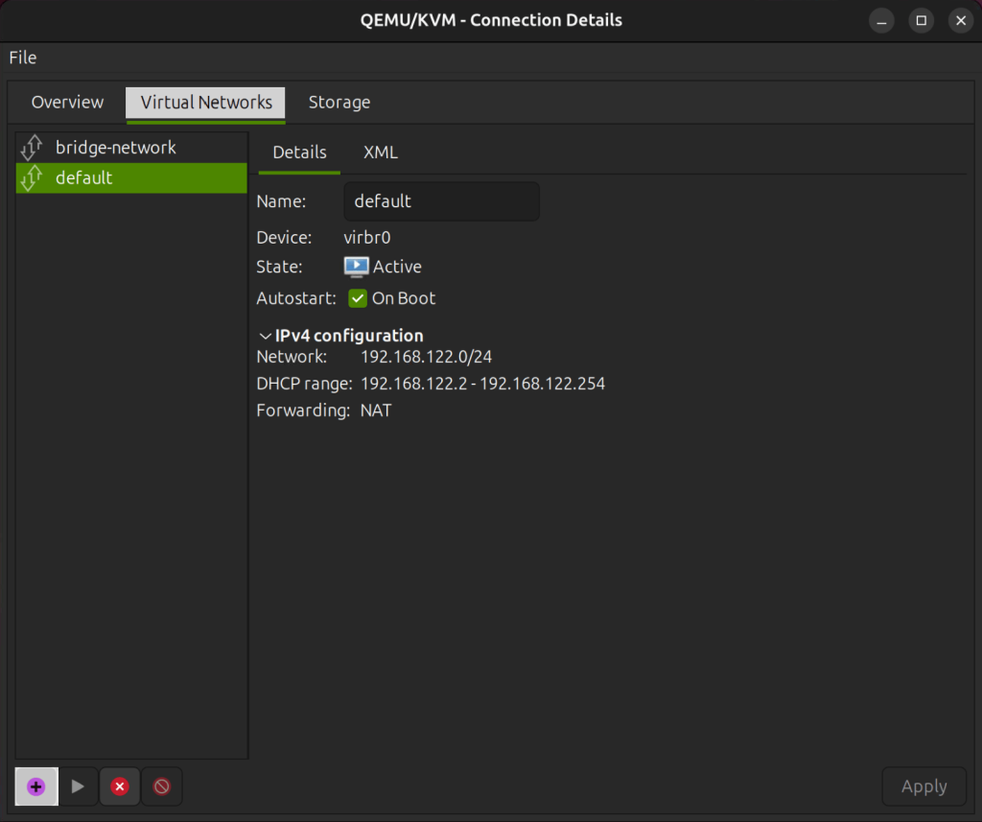Click the bridge-network interface icon
The image size is (982, 822).
[x=32, y=147]
